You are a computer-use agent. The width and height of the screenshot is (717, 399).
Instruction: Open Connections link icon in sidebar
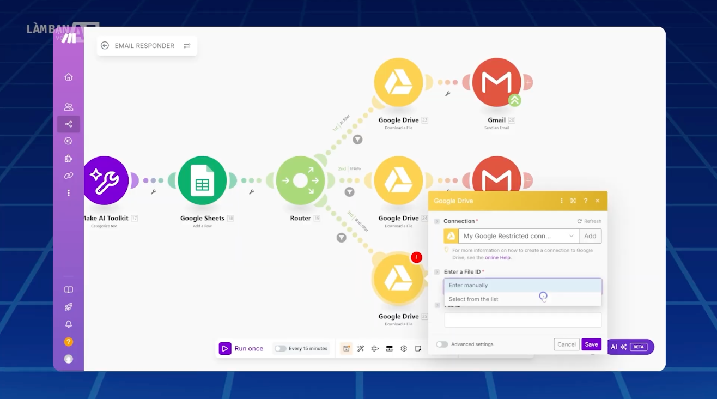click(69, 176)
